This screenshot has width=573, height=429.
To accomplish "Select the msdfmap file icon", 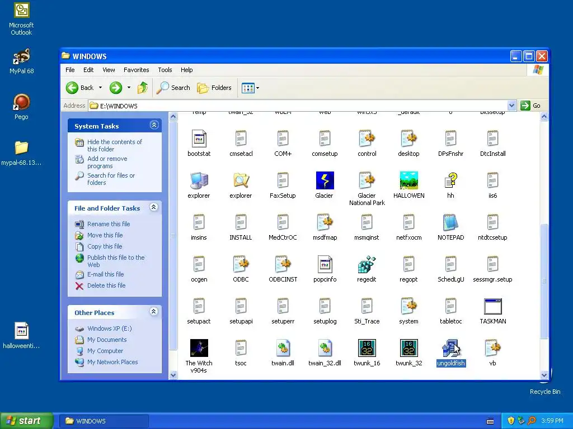I will tap(325, 222).
